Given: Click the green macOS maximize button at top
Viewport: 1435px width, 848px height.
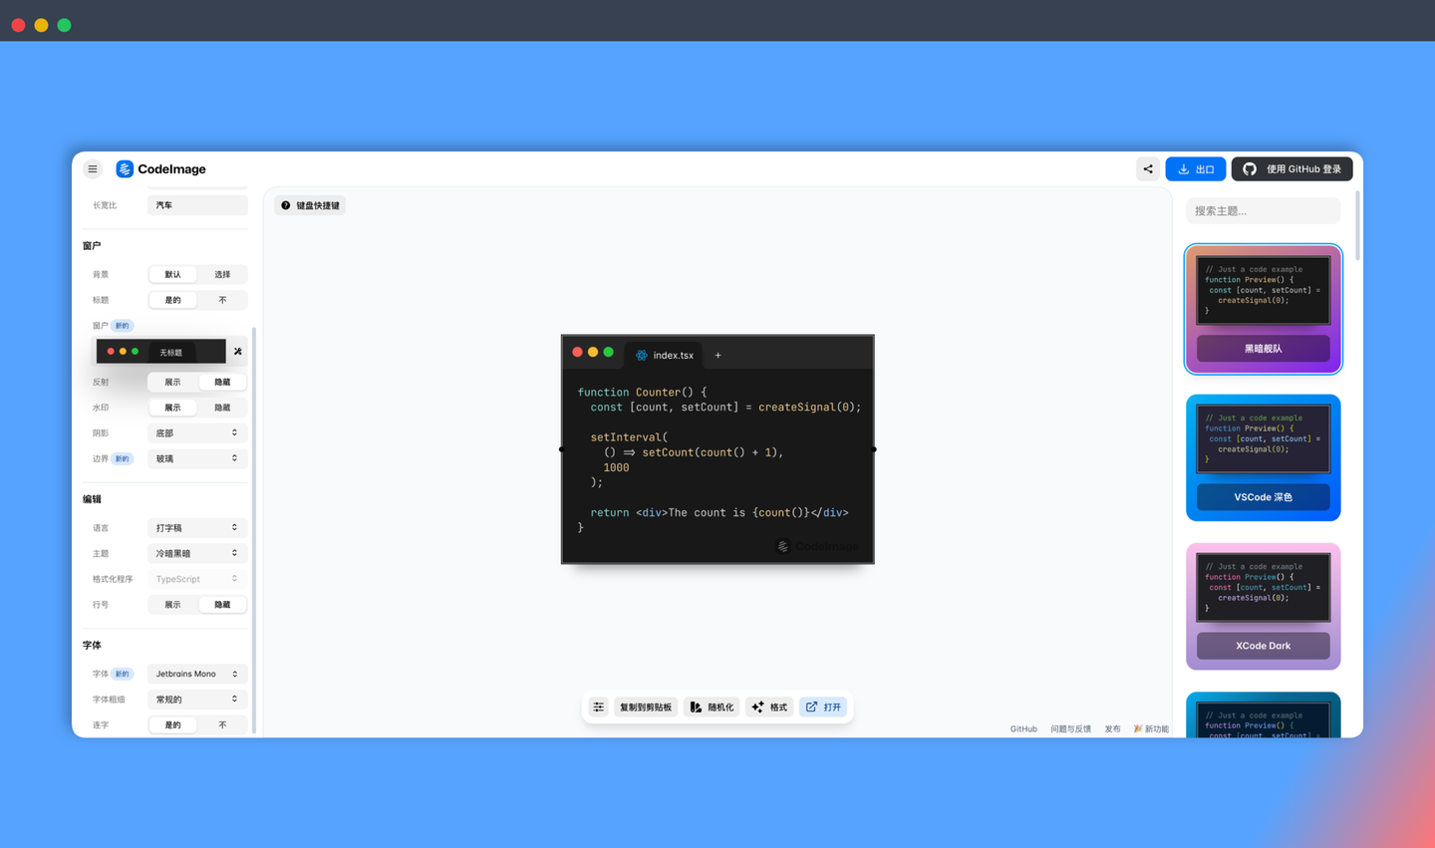Looking at the screenshot, I should [64, 25].
